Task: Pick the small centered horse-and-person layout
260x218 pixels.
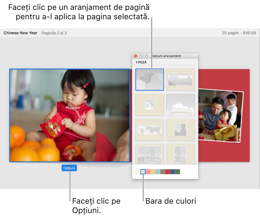Action: (150, 105)
